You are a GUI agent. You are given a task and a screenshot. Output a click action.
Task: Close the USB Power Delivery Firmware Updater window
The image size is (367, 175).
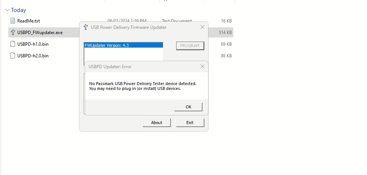point(203,27)
